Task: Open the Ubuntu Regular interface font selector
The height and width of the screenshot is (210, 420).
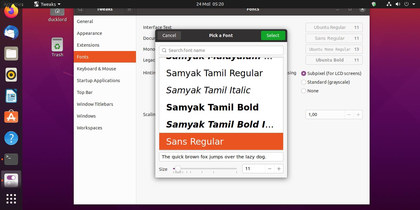Action: tap(334, 27)
